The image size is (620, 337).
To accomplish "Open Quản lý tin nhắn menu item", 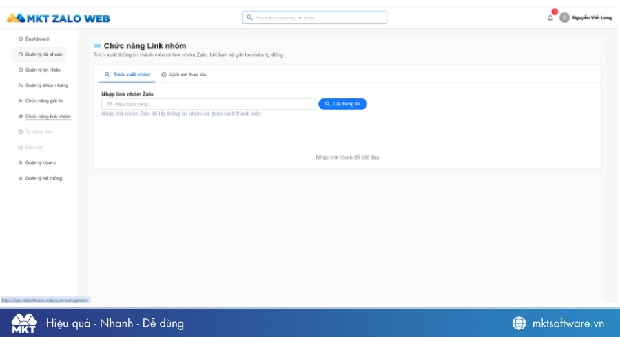I will (43, 69).
